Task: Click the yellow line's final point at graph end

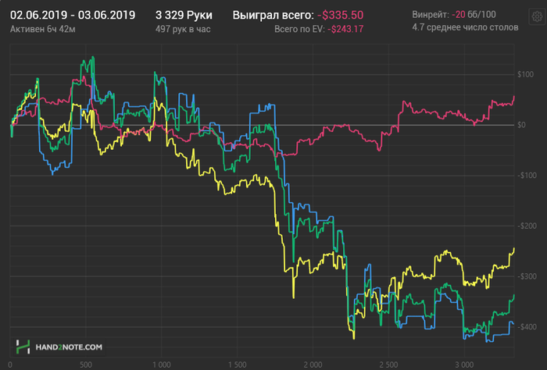Action: coord(514,248)
